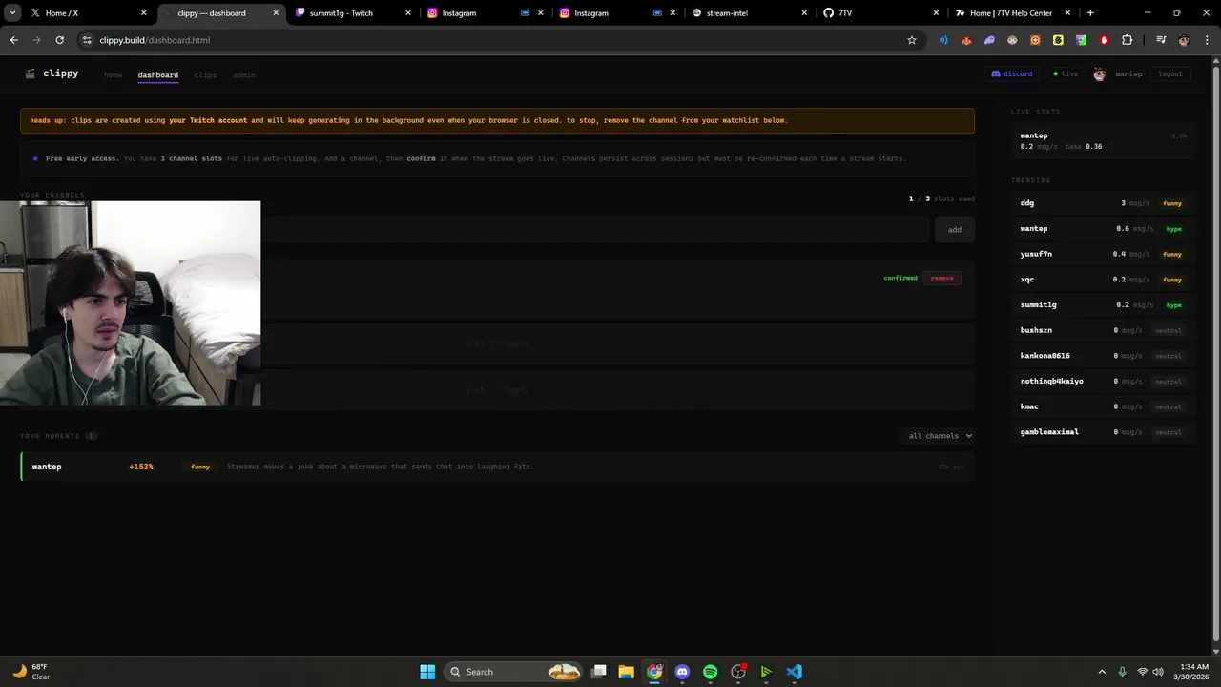Image resolution: width=1221 pixels, height=687 pixels.
Task: Open the microwave joke moment description
Action: pyautogui.click(x=380, y=467)
